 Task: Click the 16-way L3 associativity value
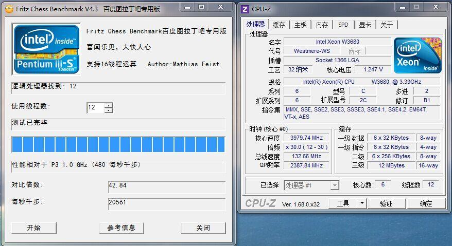click(x=428, y=165)
